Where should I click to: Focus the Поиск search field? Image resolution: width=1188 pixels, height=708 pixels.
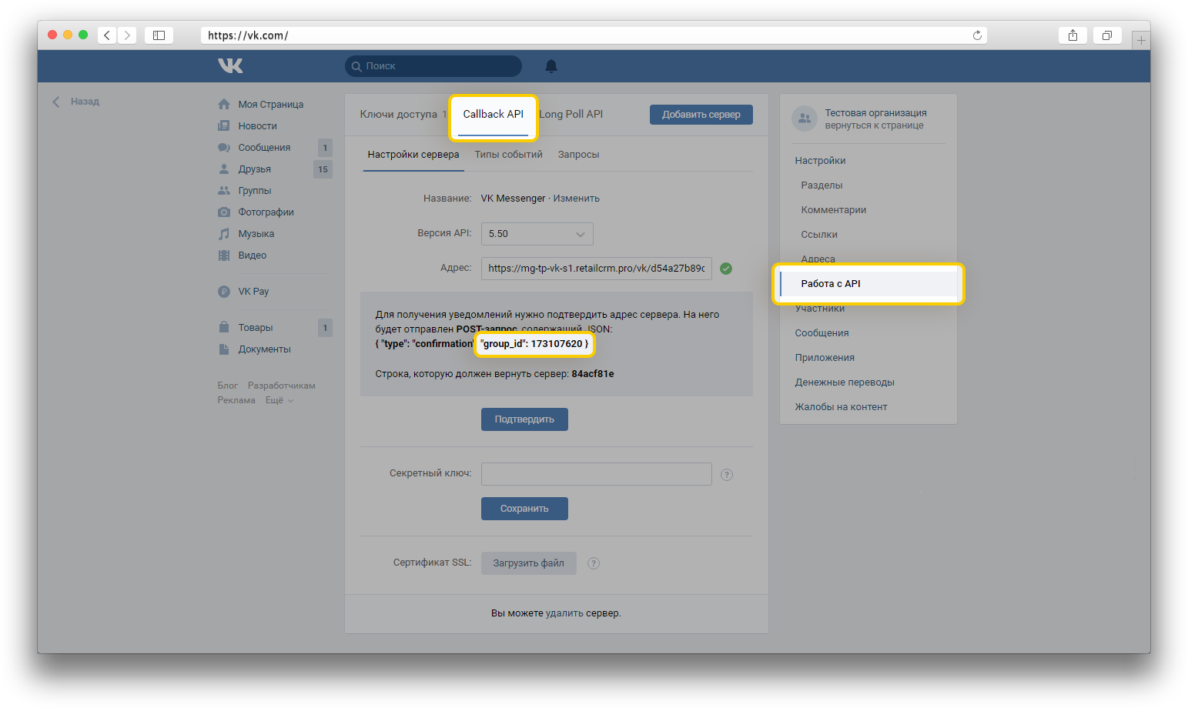(433, 66)
